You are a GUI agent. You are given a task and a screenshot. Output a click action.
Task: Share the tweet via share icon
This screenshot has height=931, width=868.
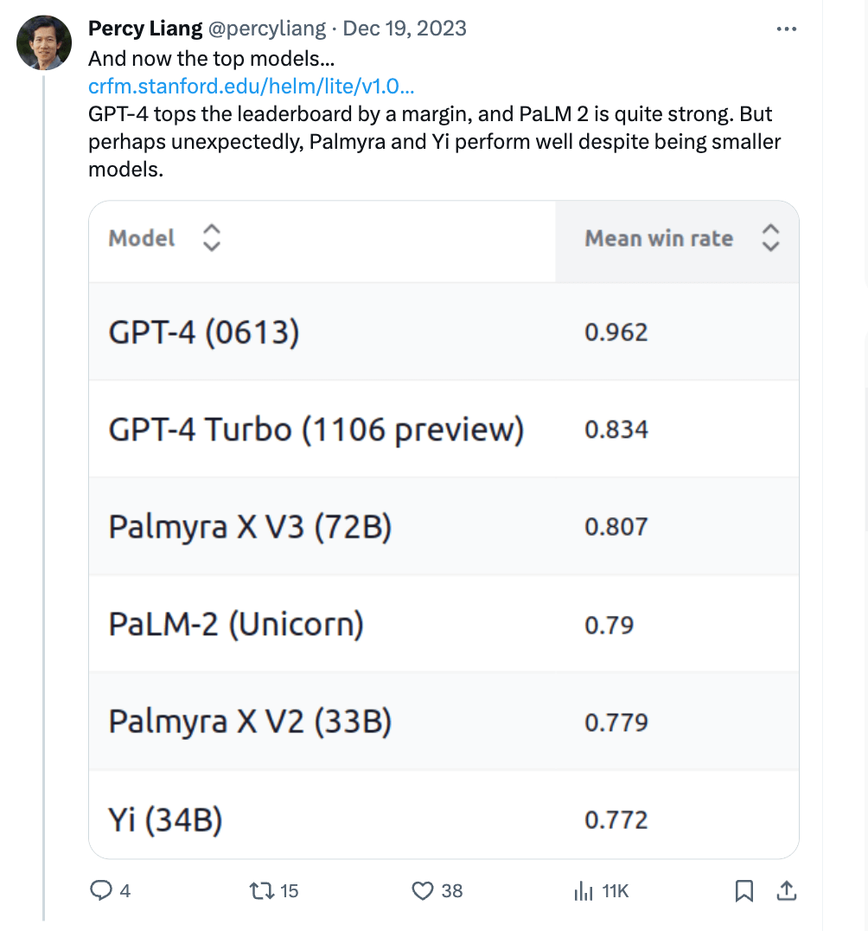(787, 890)
